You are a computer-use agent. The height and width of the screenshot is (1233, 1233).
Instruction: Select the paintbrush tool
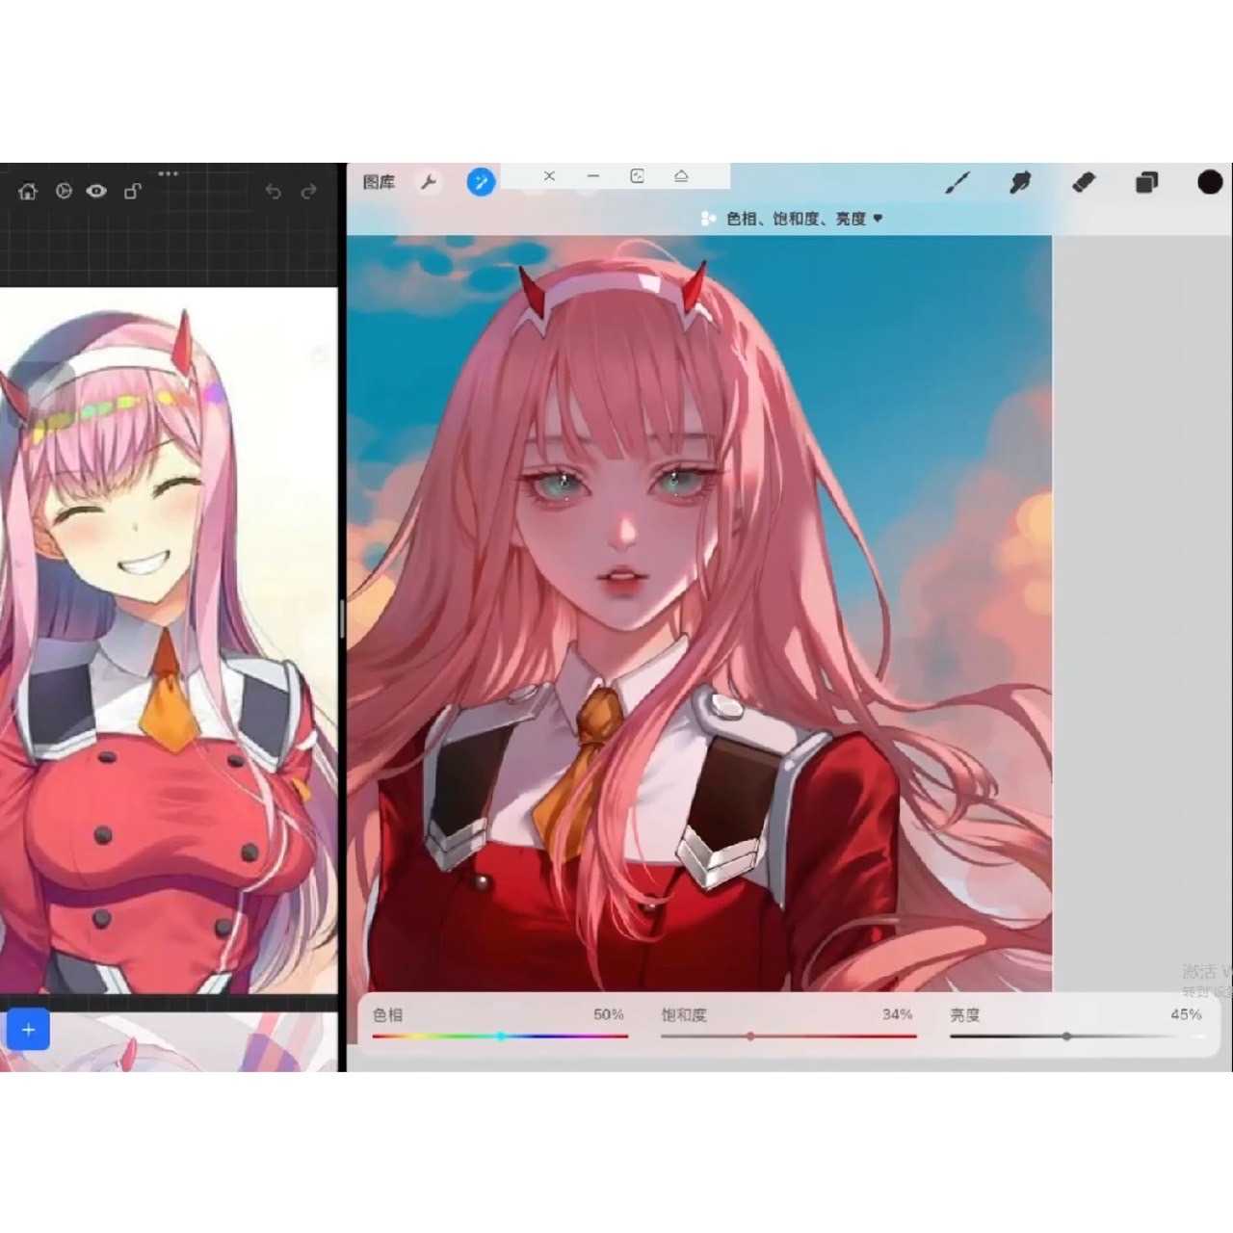pos(958,182)
